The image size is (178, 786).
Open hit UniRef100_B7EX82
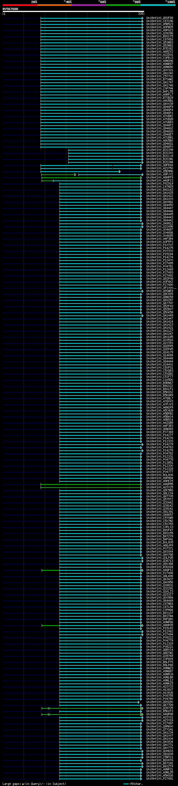click(160, 49)
